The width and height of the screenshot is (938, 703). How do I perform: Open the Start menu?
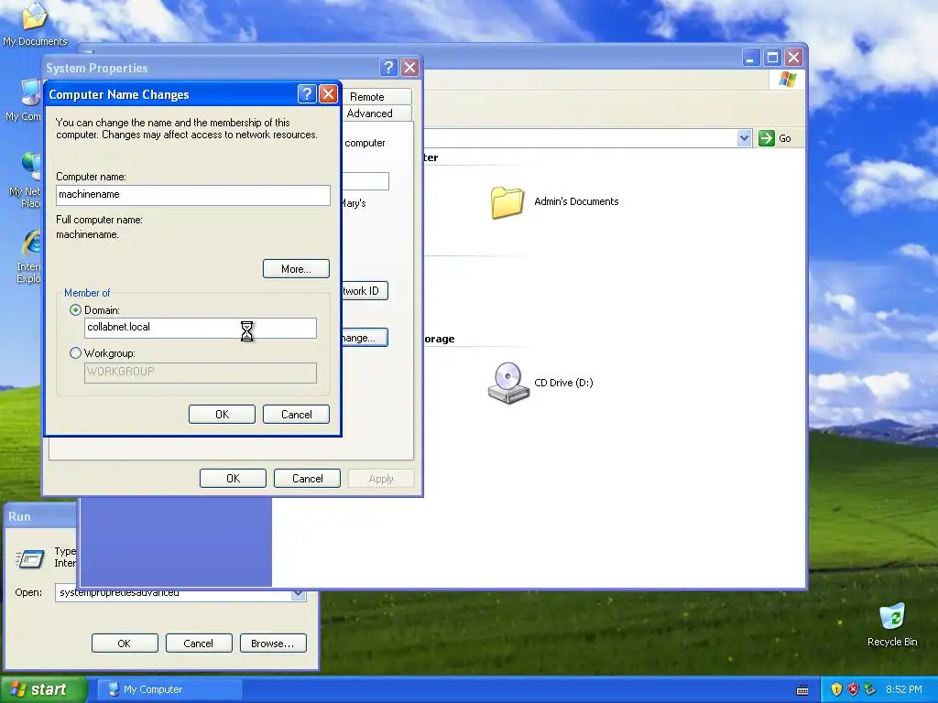[x=43, y=689]
